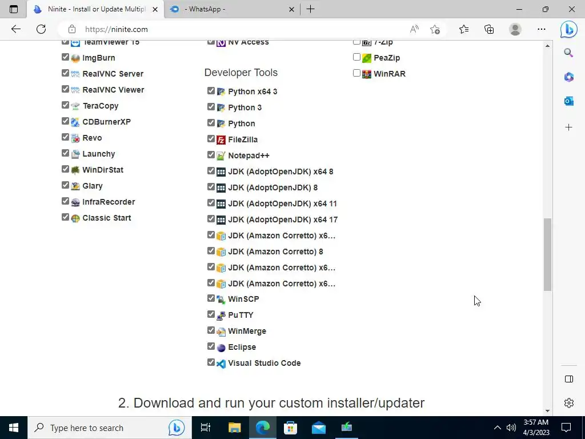The width and height of the screenshot is (585, 439).
Task: Click the WinDirStat tree icon
Action: 75,170
